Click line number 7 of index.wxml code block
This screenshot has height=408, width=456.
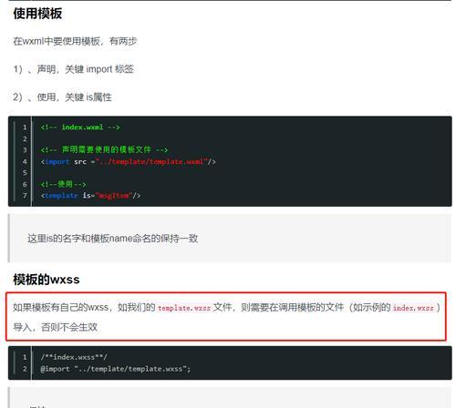tap(25, 196)
